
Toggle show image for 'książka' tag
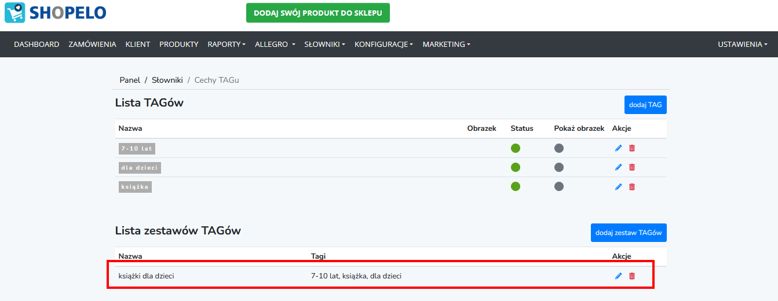[x=559, y=186]
